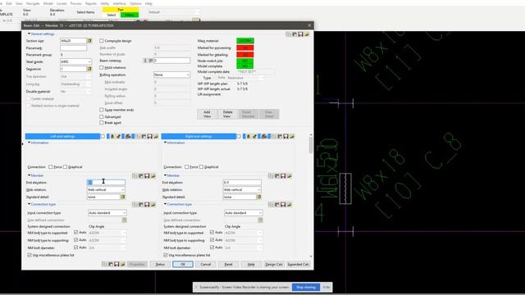Click the Add View button
Viewport: 525px width, 295px height.
(x=207, y=114)
